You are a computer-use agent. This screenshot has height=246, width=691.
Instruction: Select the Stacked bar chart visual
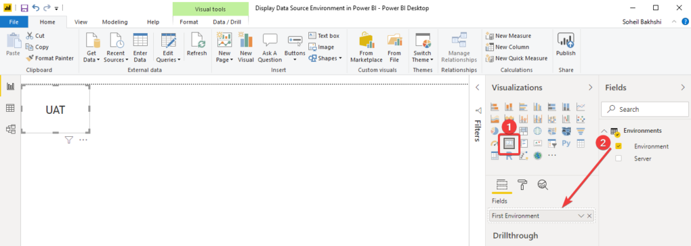(x=495, y=106)
